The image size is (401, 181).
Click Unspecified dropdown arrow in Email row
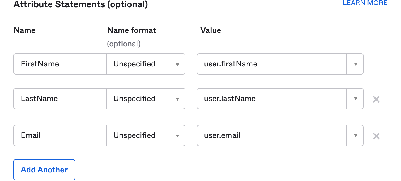coord(178,135)
